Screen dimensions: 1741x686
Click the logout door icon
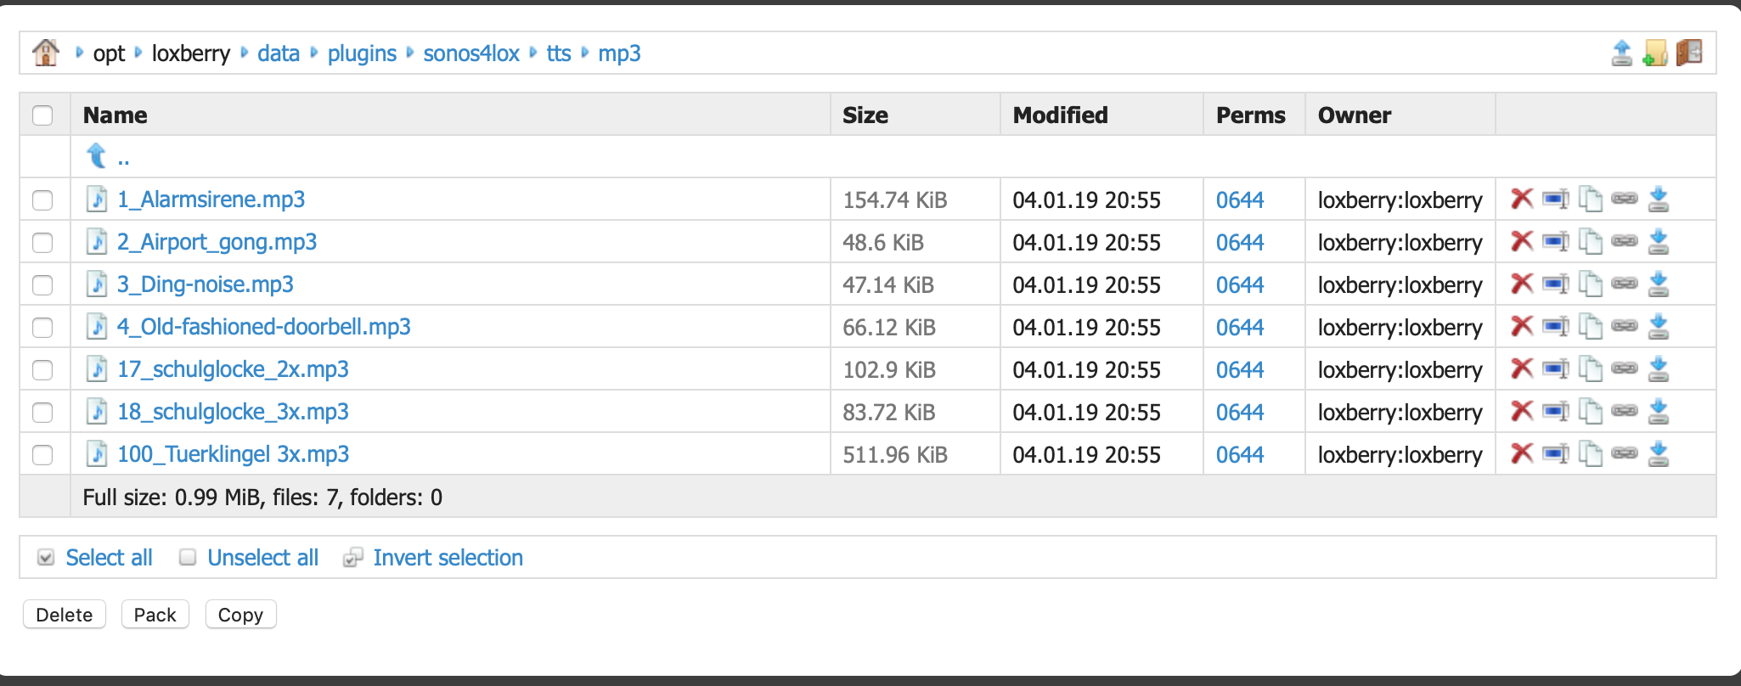coord(1689,53)
